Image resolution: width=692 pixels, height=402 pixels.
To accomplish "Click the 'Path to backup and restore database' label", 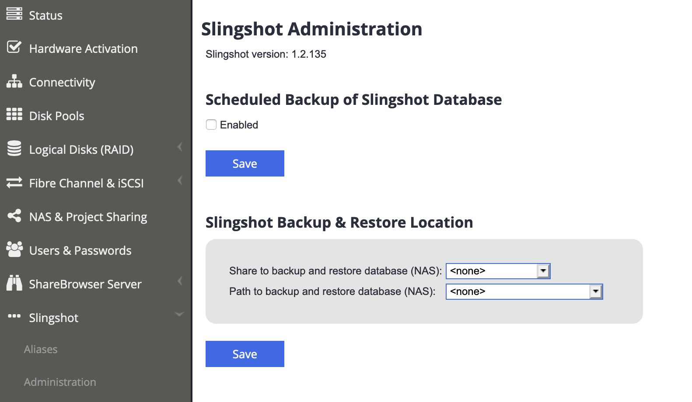I will pos(332,291).
